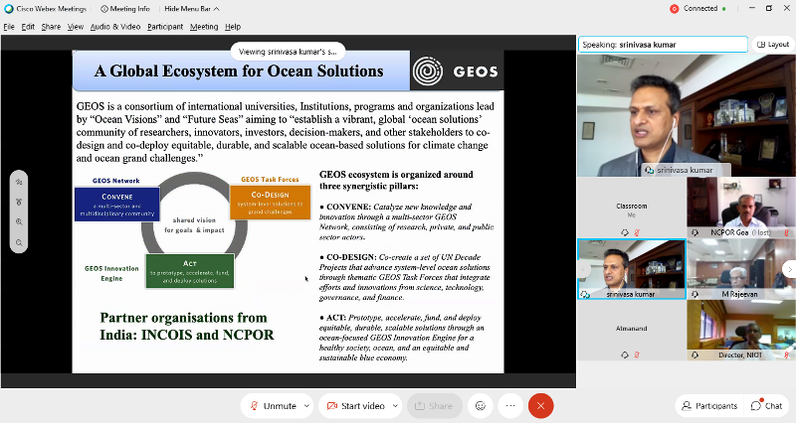Click 'GEOS Innovation Engine' label on slide
Viewport: 796px width, 423px height.
[111, 273]
